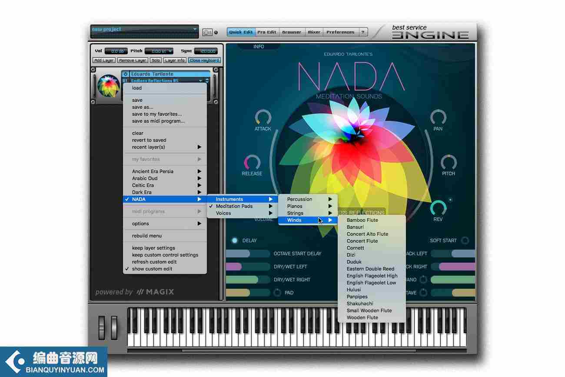Click the layer up/down stepper arrows
This screenshot has height=377, width=565.
(207, 80)
